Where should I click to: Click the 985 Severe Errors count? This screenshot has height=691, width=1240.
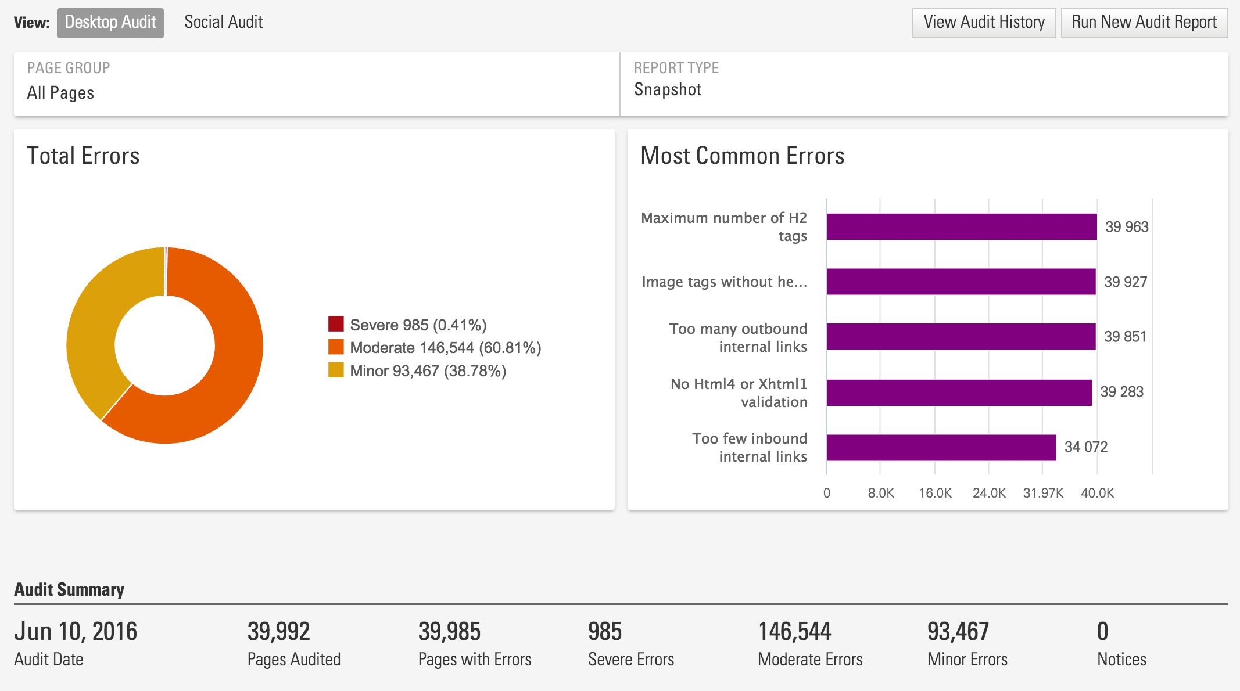(604, 632)
